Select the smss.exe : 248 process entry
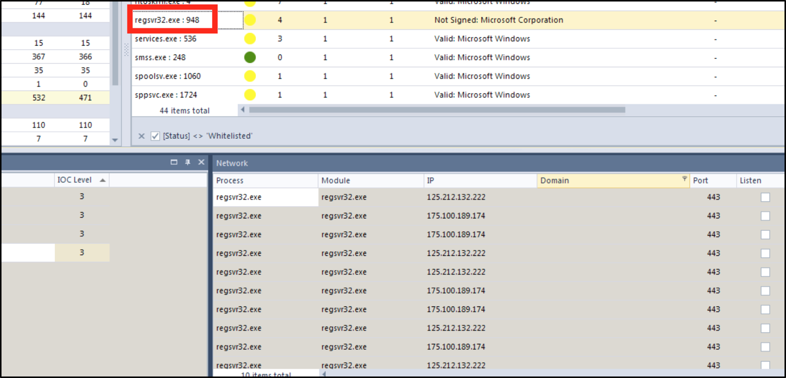This screenshot has width=786, height=378. point(160,58)
